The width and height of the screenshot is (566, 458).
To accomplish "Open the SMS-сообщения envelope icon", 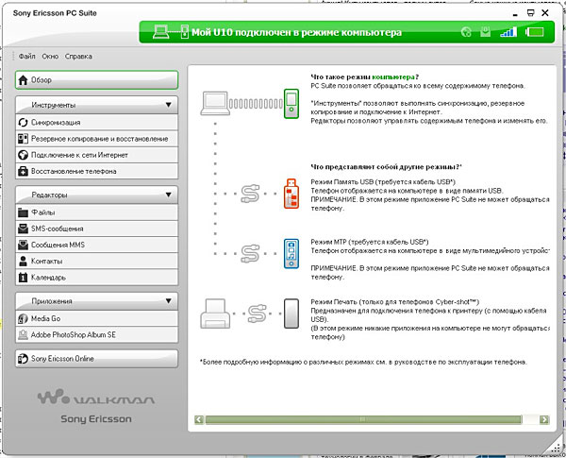I will coord(23,229).
